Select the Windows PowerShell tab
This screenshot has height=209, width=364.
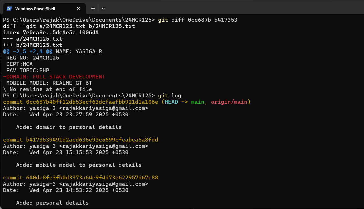44,9
